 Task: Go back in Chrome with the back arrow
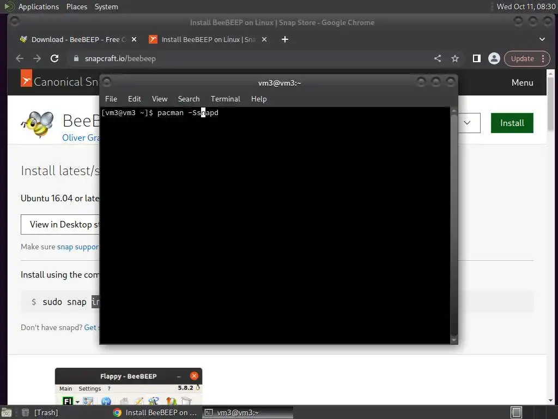coord(20,58)
